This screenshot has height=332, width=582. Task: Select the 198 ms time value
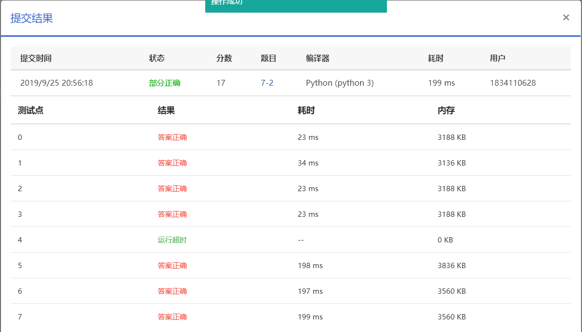[310, 265]
